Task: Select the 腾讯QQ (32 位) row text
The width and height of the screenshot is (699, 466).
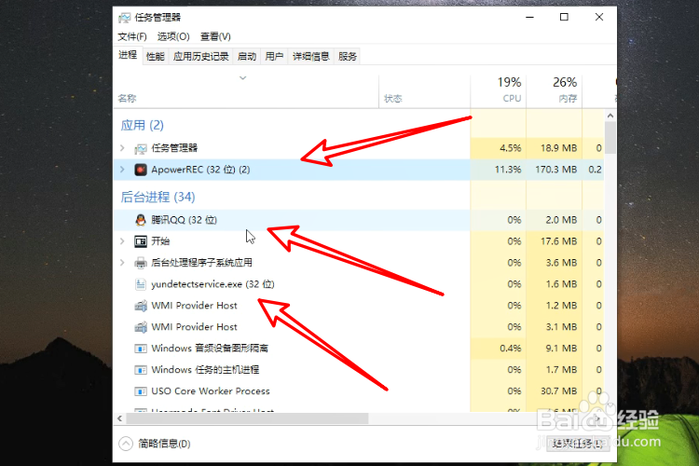Action: (185, 220)
